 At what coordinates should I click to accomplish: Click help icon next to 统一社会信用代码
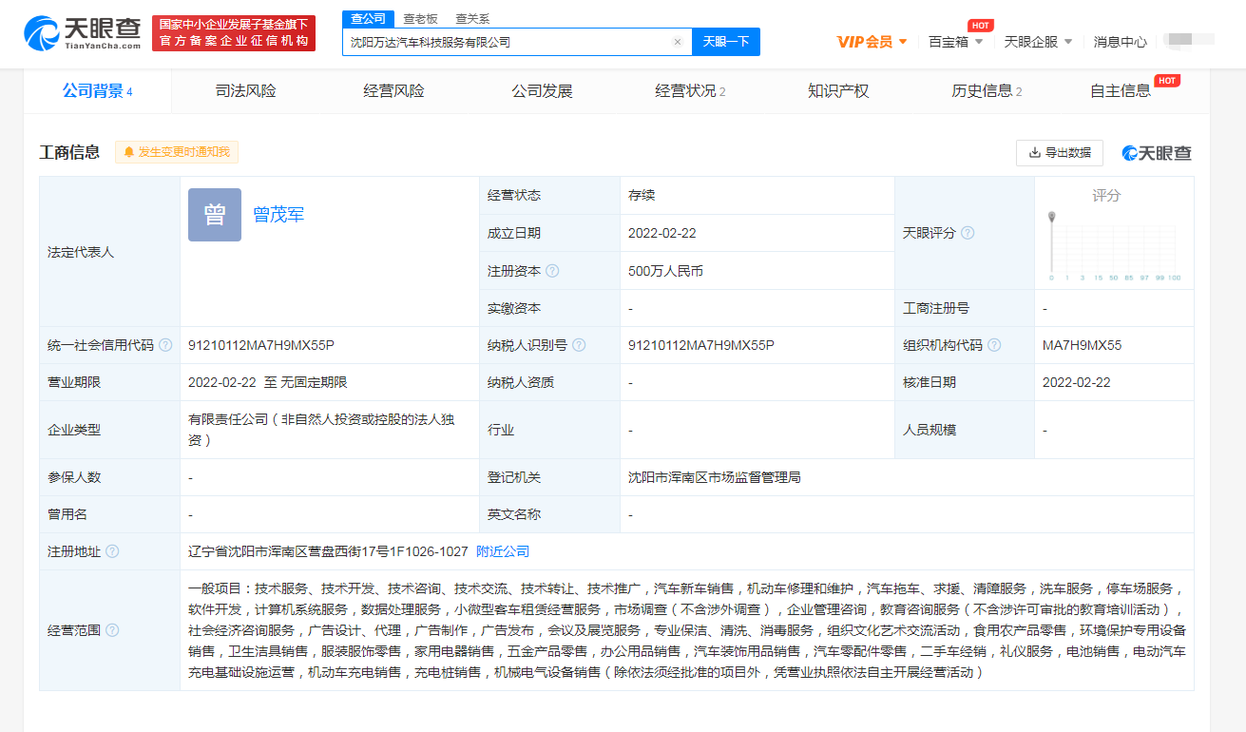point(165,345)
